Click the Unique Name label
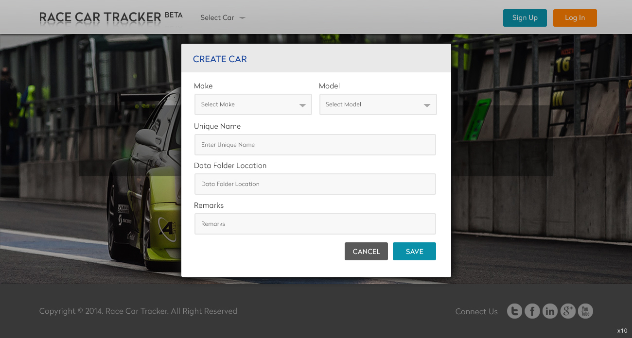 (217, 126)
